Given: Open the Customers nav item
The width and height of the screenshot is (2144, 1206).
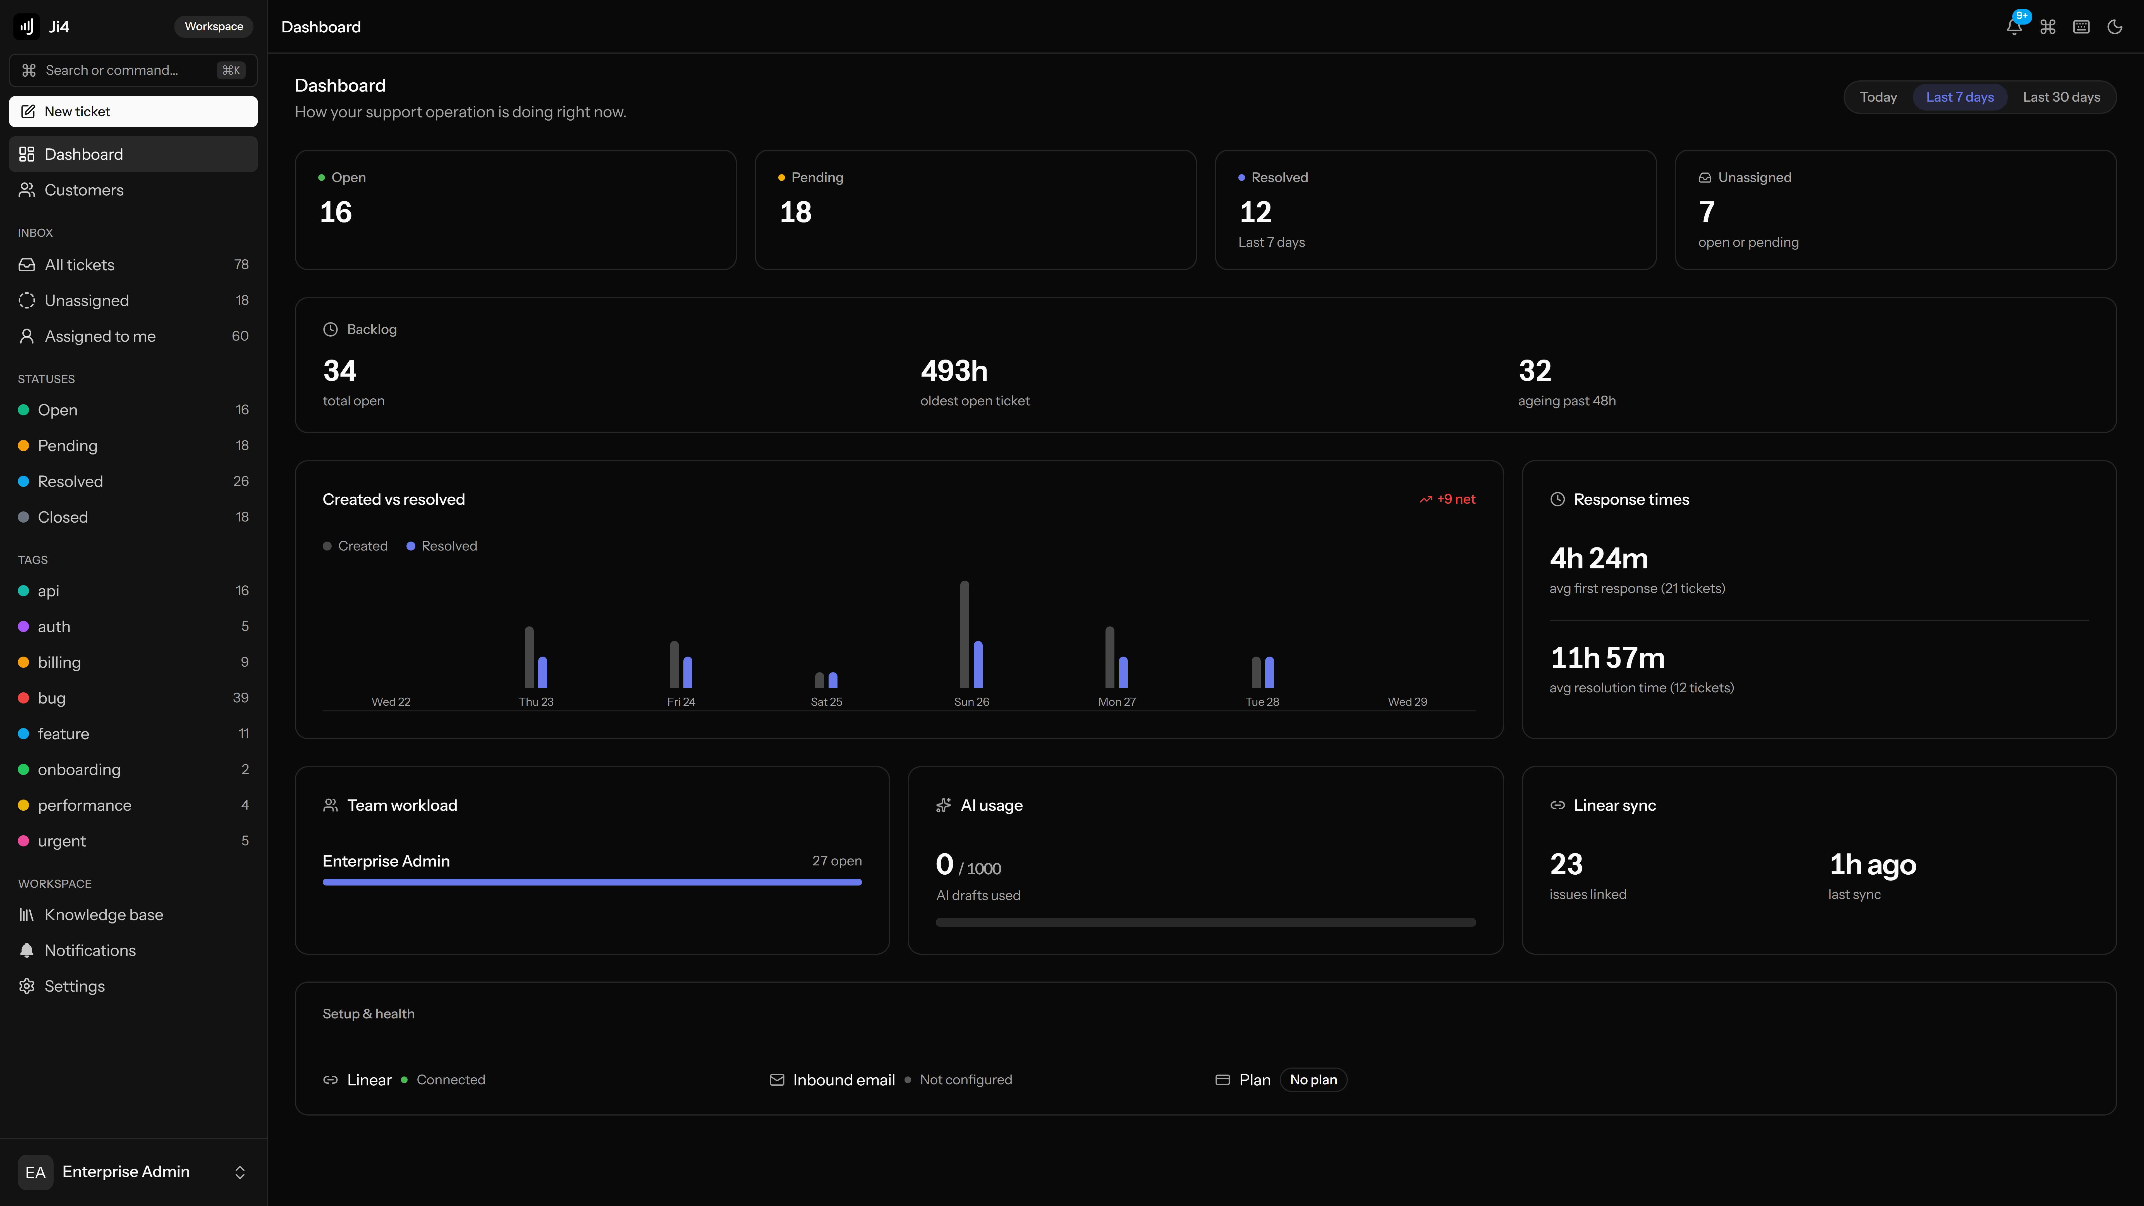Looking at the screenshot, I should [133, 190].
